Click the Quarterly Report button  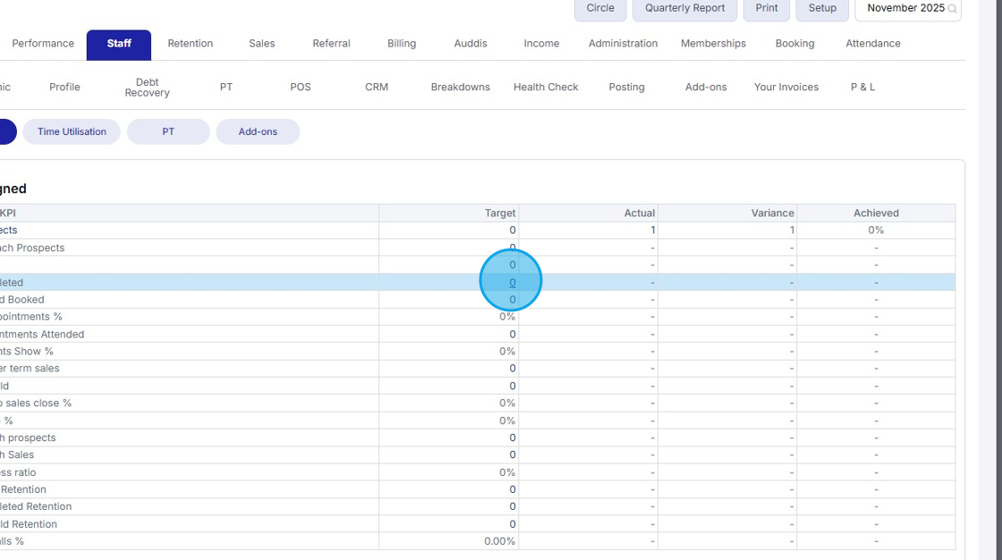pyautogui.click(x=684, y=8)
